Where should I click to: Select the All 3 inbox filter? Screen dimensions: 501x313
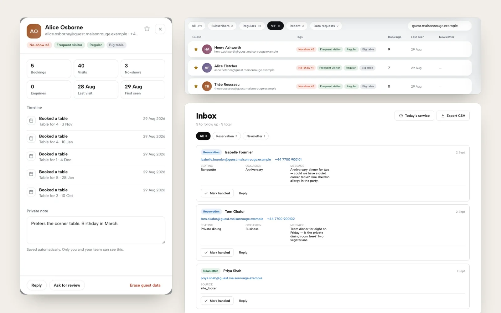coord(203,136)
